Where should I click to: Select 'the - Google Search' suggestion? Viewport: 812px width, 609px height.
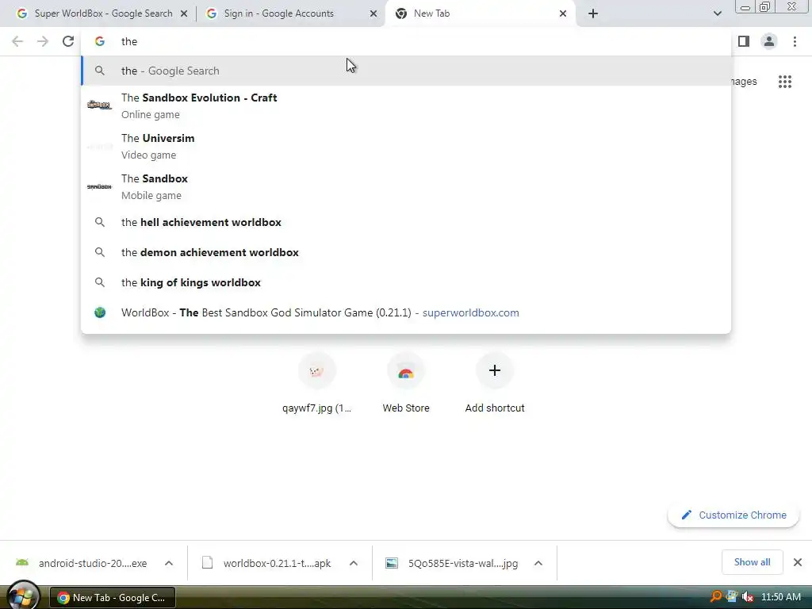tap(406, 71)
